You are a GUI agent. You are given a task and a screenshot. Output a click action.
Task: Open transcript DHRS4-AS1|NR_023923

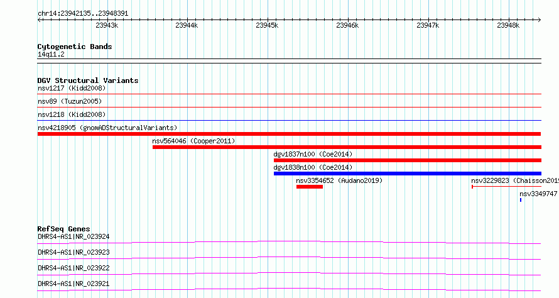point(73,252)
